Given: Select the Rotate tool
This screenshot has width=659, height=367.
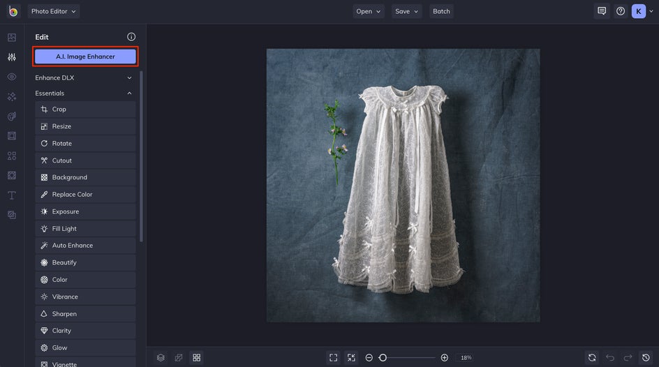Looking at the screenshot, I should 85,144.
